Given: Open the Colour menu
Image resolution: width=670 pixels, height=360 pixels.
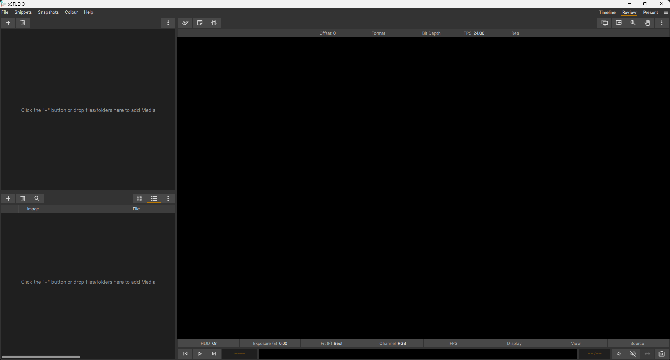Looking at the screenshot, I should (71, 12).
